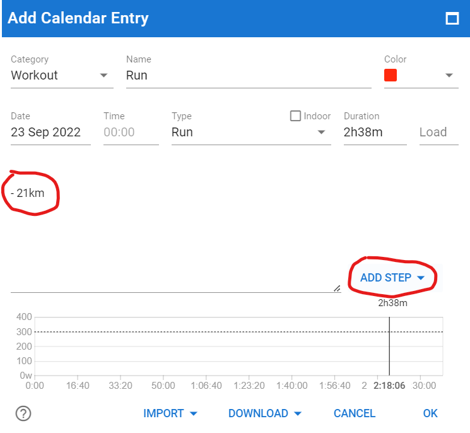Open the IMPORT menu
470x433 pixels.
tap(170, 413)
